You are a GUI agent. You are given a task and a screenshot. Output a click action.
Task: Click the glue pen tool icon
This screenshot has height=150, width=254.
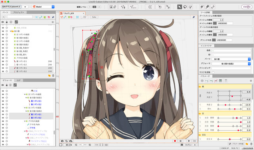pos(208,7)
